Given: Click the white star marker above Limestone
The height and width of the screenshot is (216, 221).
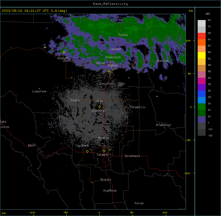Looking at the screenshot, I should (39, 89).
